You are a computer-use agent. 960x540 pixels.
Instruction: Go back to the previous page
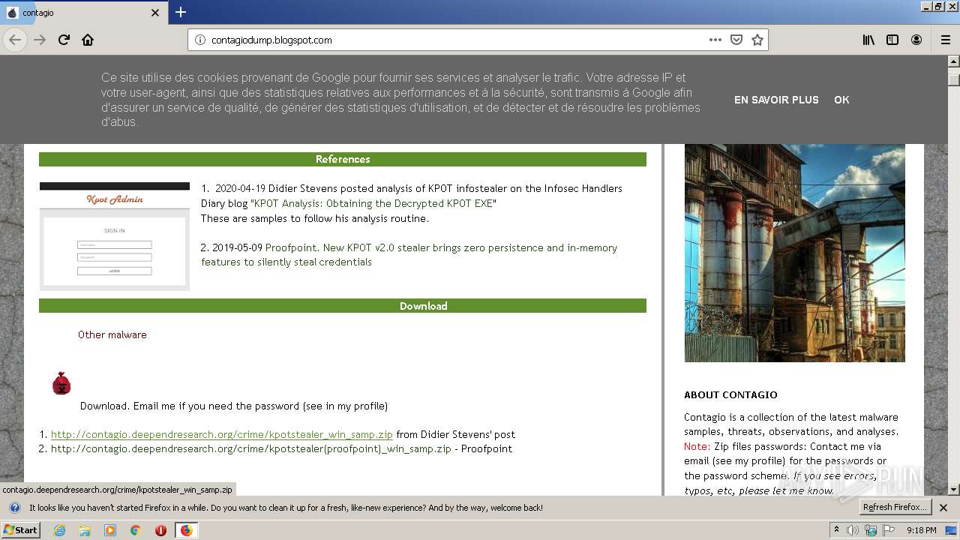pos(15,40)
